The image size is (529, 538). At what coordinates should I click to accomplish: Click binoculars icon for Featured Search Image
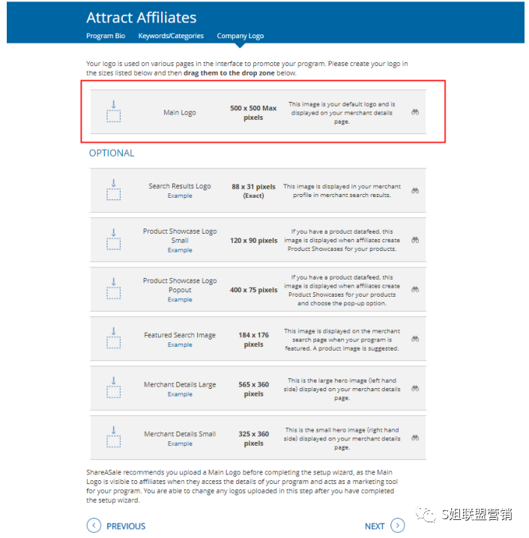click(415, 339)
